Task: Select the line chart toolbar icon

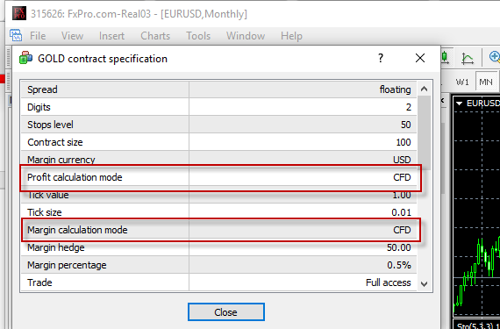Action: coord(468,58)
